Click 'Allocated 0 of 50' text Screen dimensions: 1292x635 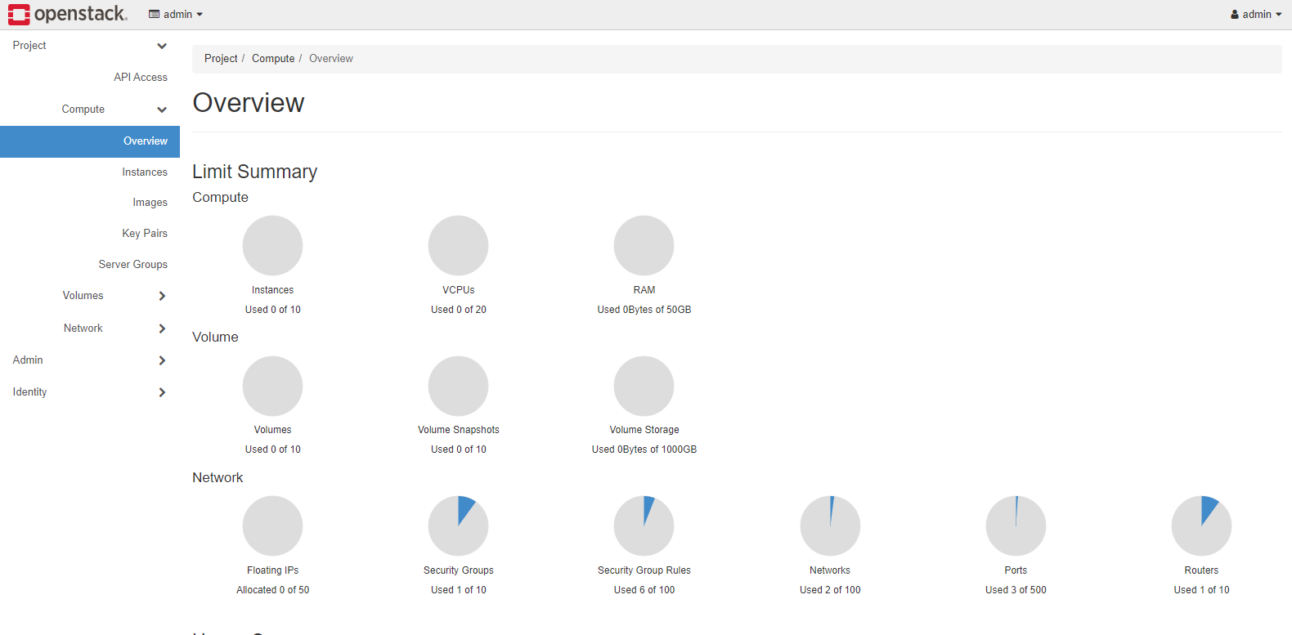point(273,590)
